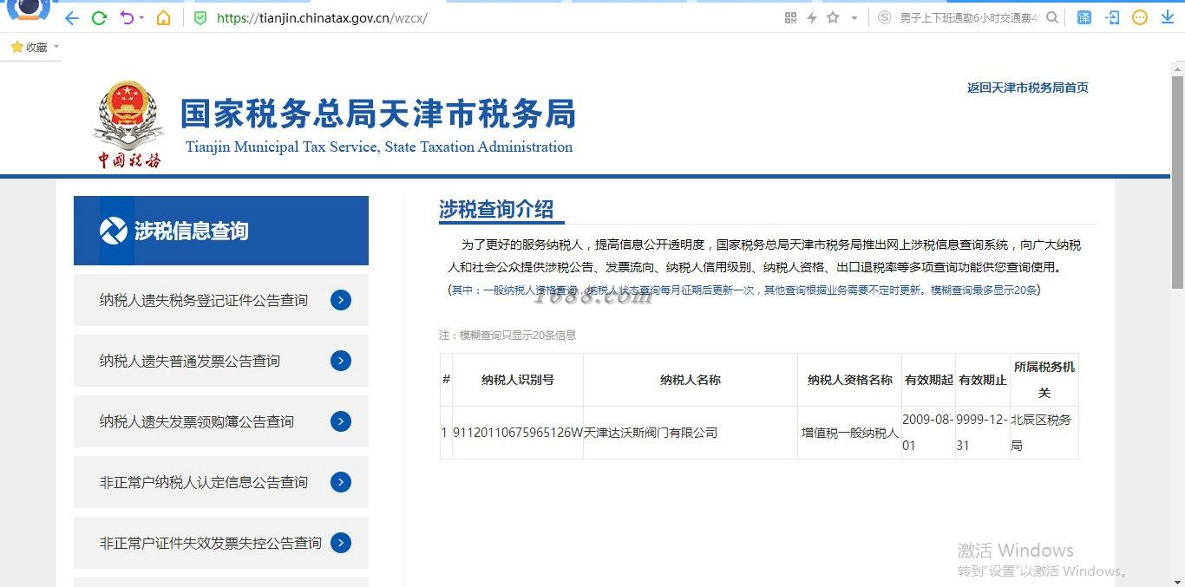Go back with the browser back arrow
1185x587 pixels.
[x=72, y=18]
